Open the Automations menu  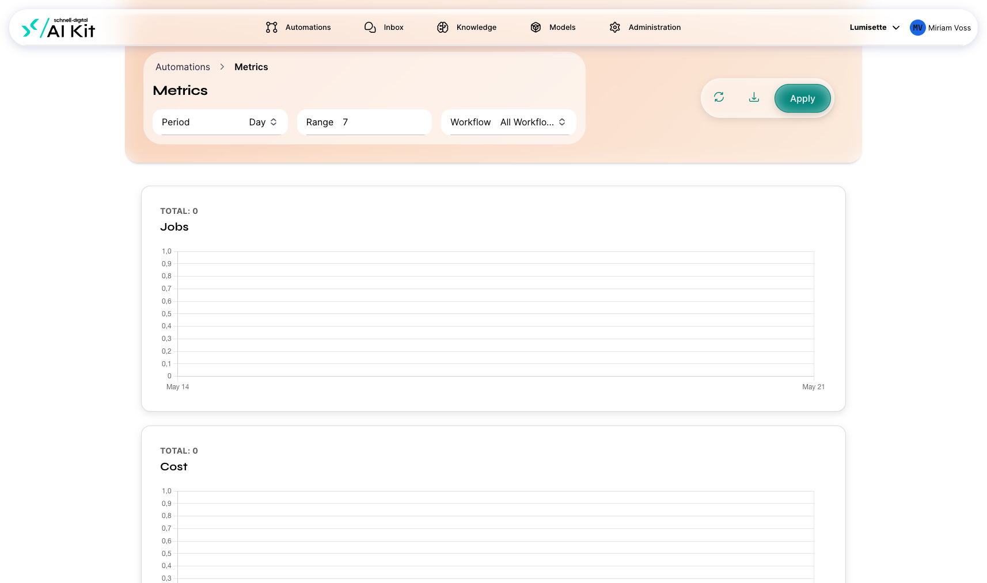[x=298, y=28]
